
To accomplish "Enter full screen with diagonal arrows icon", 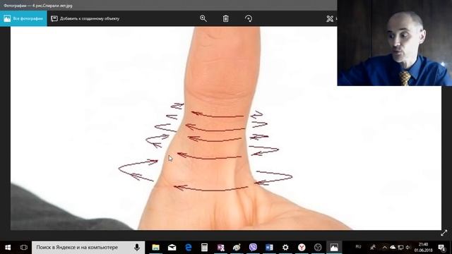I will click(444, 233).
